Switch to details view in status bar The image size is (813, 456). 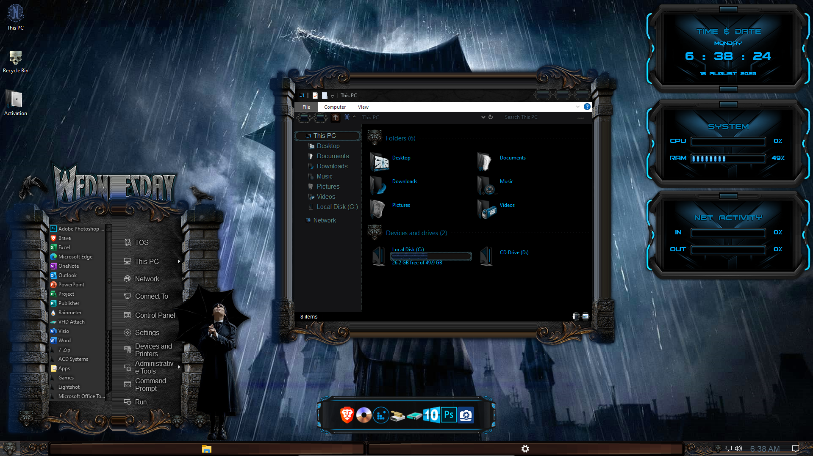(x=576, y=316)
